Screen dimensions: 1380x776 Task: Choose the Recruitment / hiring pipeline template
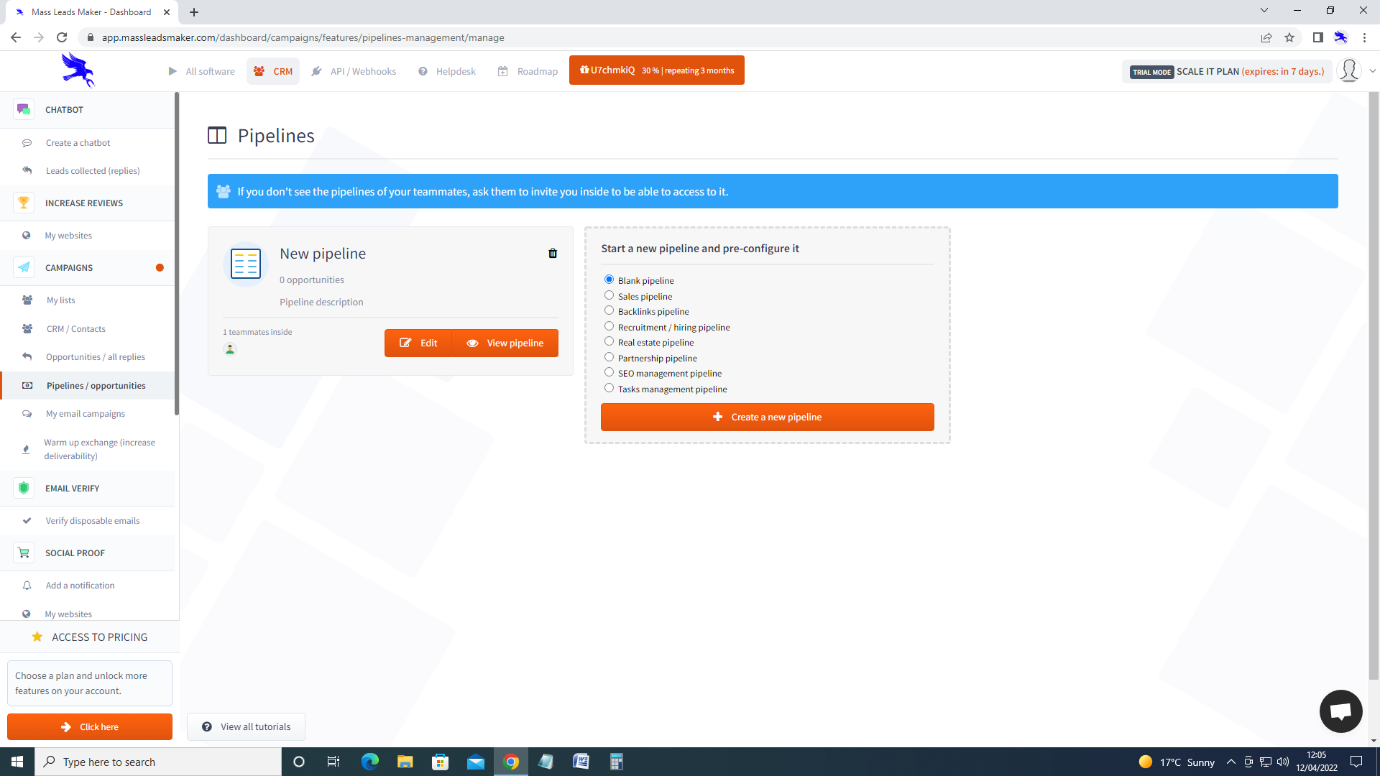609,326
